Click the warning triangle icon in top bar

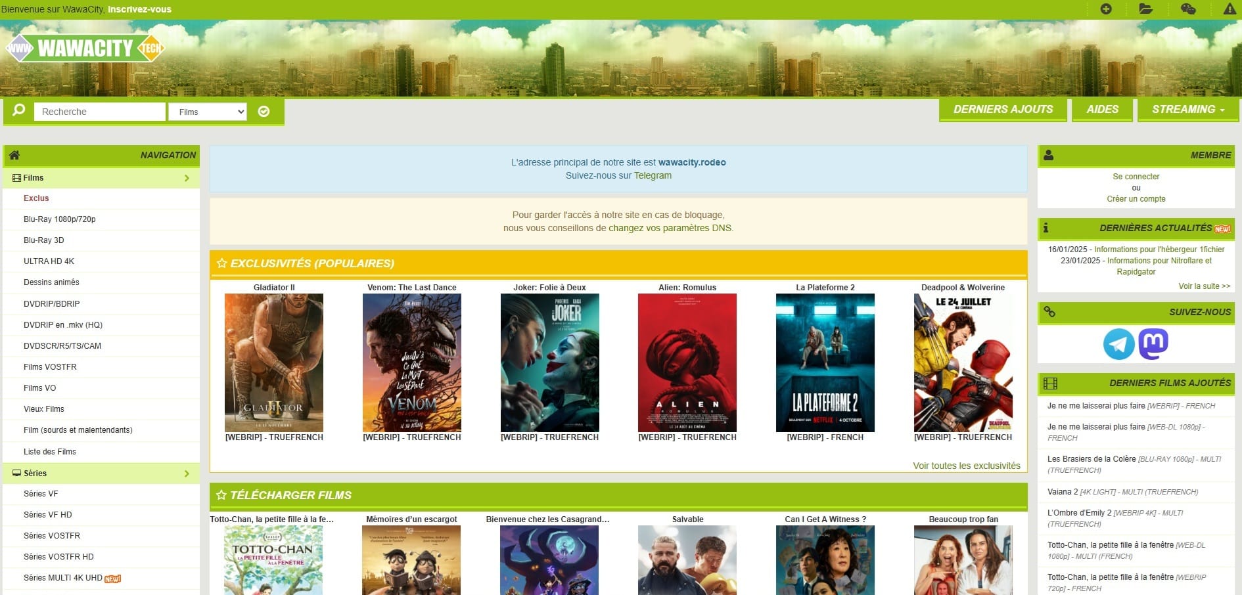[1230, 9]
